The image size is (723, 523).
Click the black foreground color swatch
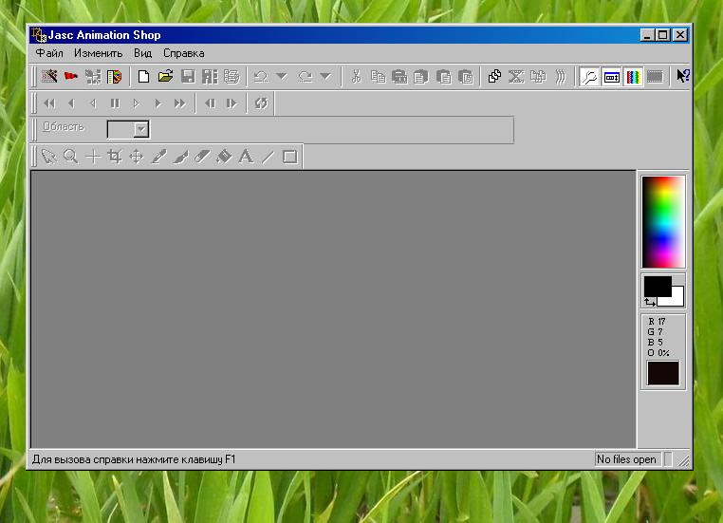click(x=656, y=285)
